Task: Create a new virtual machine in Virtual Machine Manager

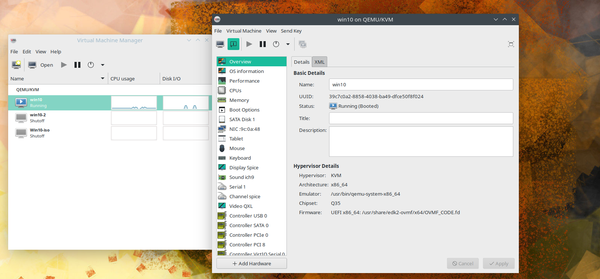Action: (16, 65)
